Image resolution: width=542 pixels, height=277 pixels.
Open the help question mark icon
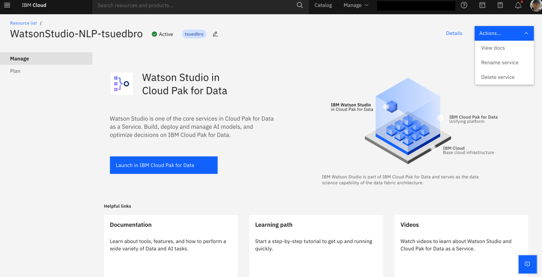464,5
